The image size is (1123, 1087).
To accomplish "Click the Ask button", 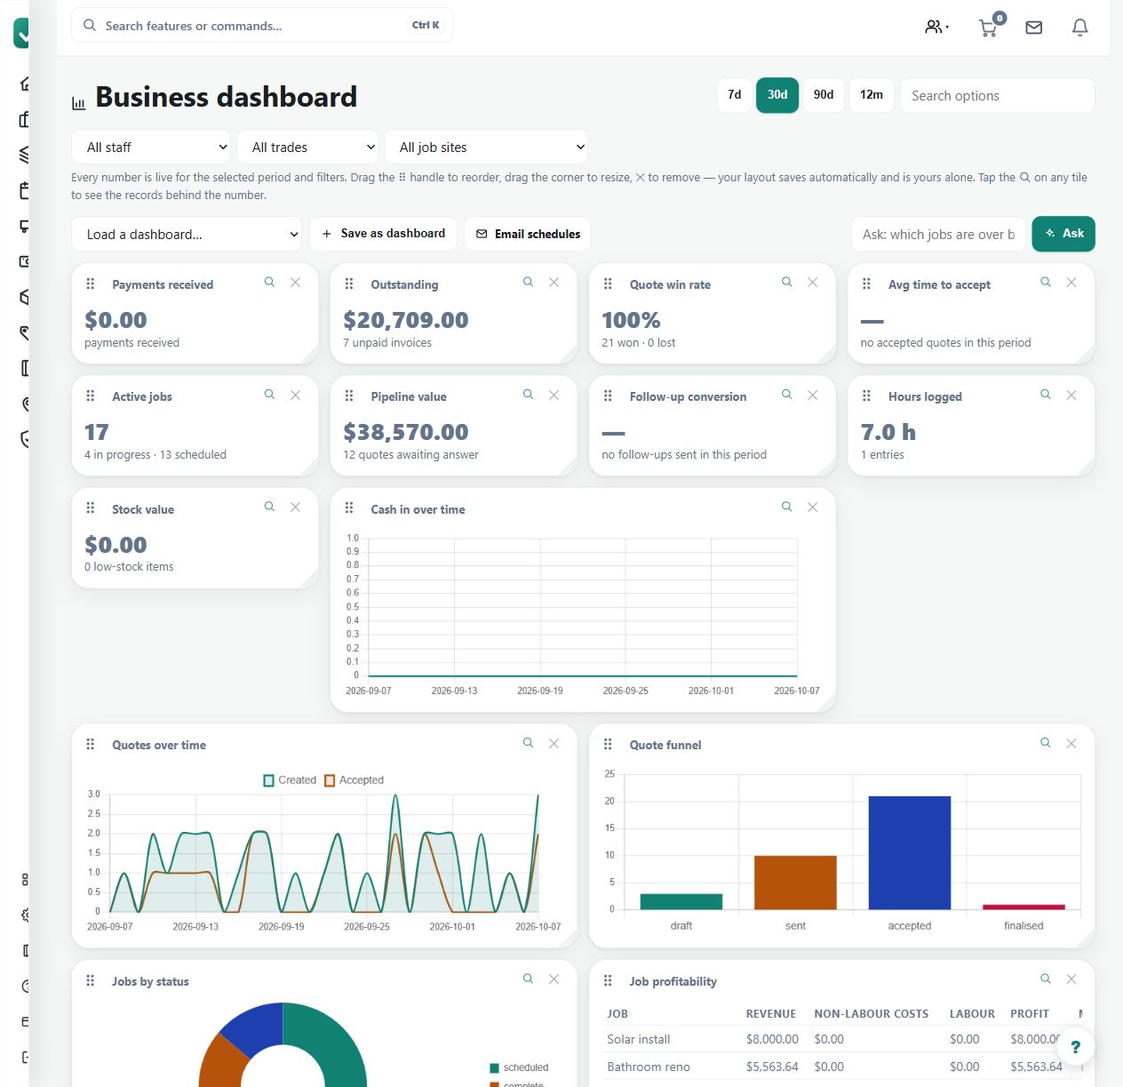I will 1063,234.
